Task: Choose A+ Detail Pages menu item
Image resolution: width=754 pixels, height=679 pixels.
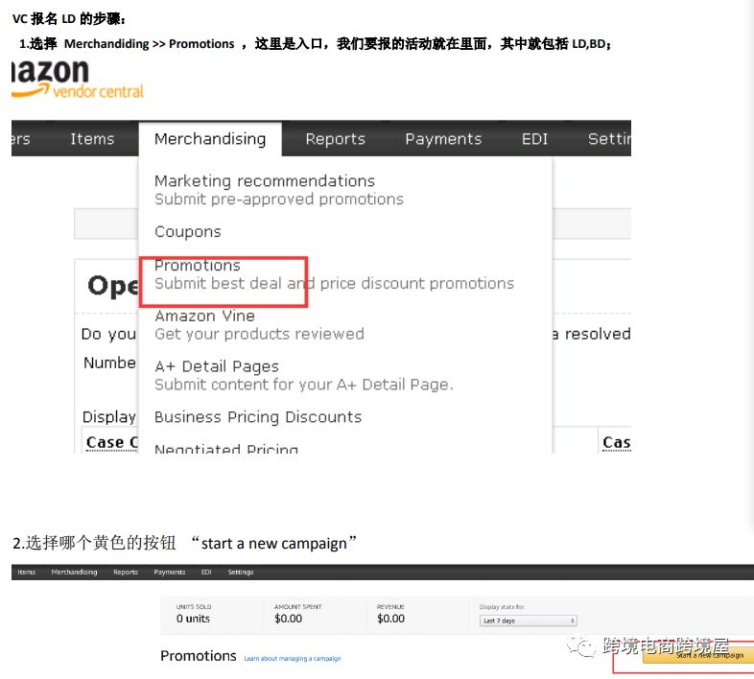Action: (217, 367)
